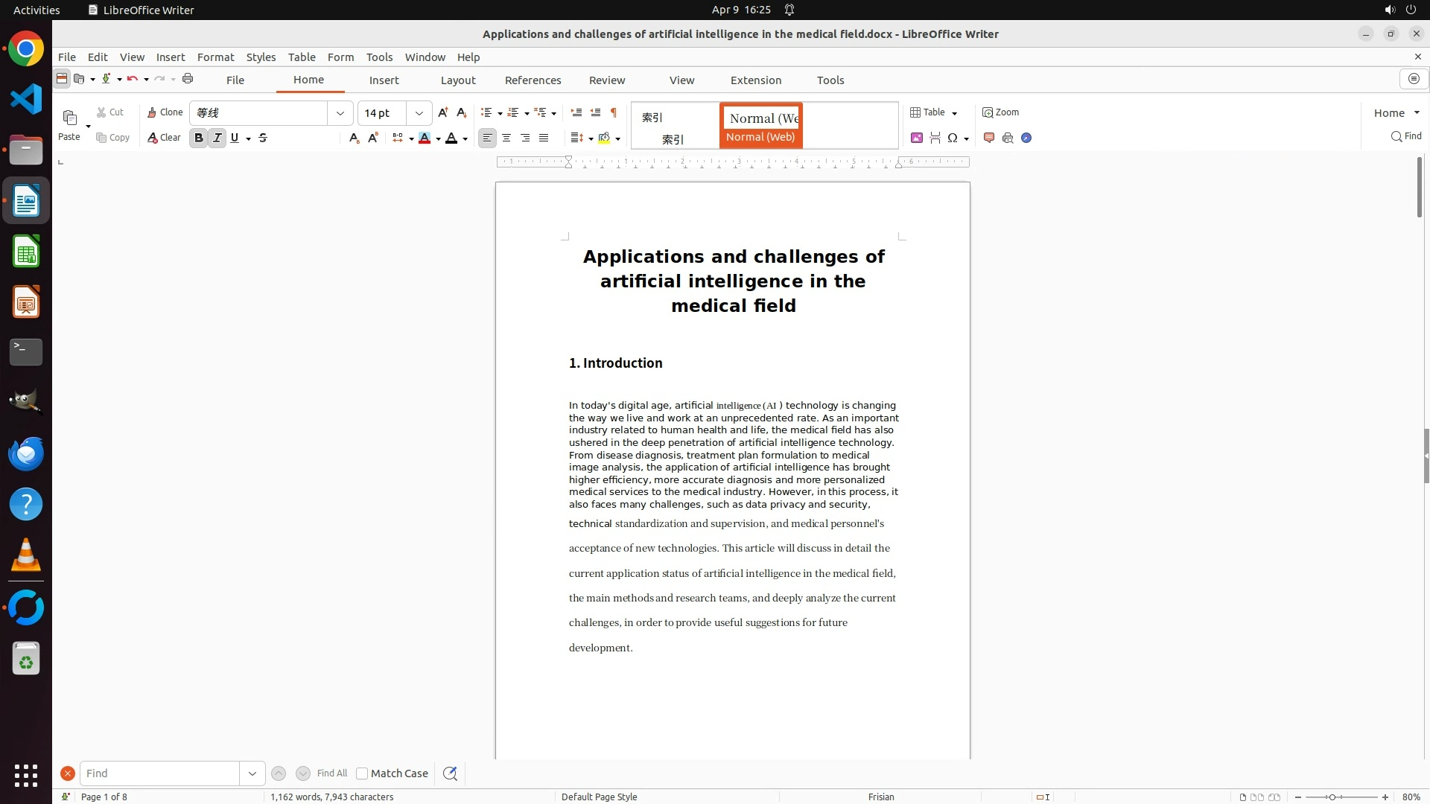This screenshot has height=804, width=1430.
Task: Open the Navigator compass icon
Action: point(1026,138)
